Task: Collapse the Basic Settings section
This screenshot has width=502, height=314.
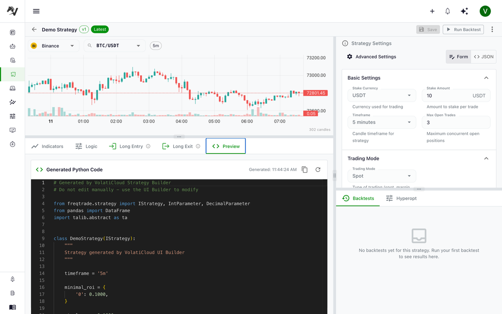Action: pyautogui.click(x=486, y=78)
